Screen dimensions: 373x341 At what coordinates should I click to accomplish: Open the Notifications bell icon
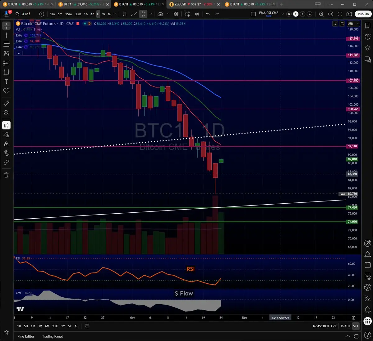367,310
